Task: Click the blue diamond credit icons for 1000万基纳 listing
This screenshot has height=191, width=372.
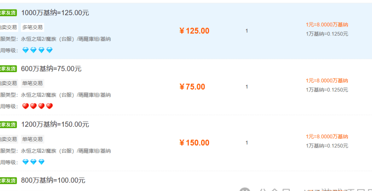Action: tap(38, 50)
